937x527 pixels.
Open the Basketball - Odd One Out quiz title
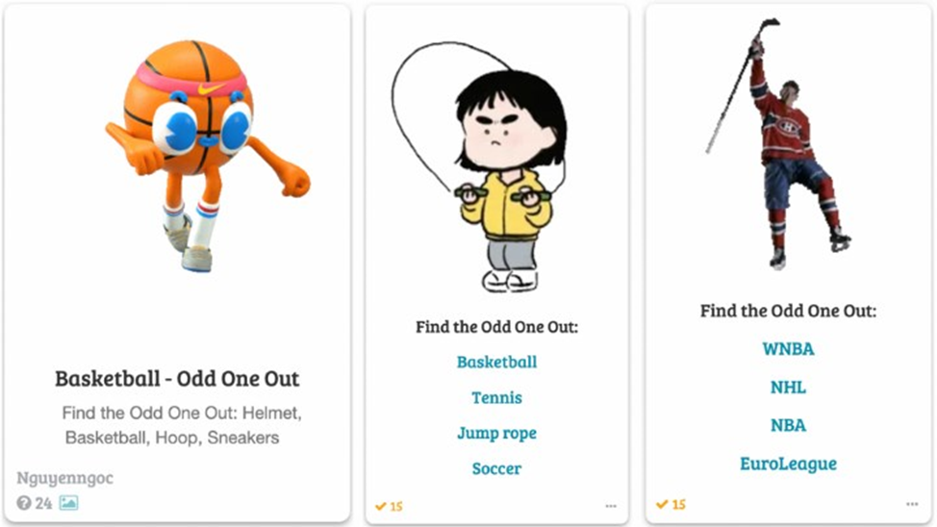[x=177, y=379]
